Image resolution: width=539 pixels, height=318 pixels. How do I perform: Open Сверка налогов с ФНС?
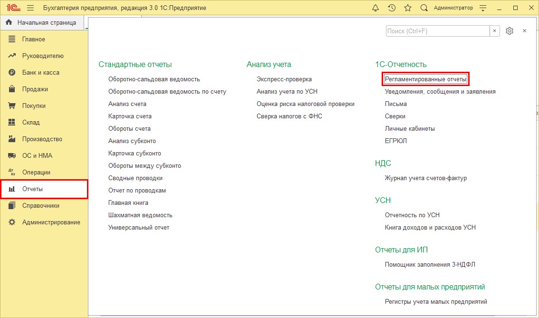click(289, 116)
